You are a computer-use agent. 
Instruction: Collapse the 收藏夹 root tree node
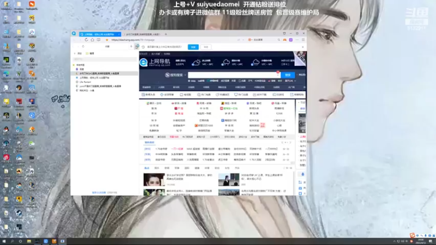(74, 65)
